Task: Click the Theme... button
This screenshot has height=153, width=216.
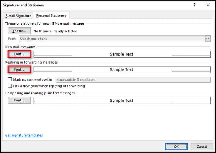Action: pos(19,31)
